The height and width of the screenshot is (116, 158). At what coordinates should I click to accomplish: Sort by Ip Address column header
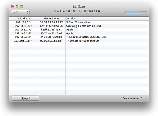tap(23, 18)
